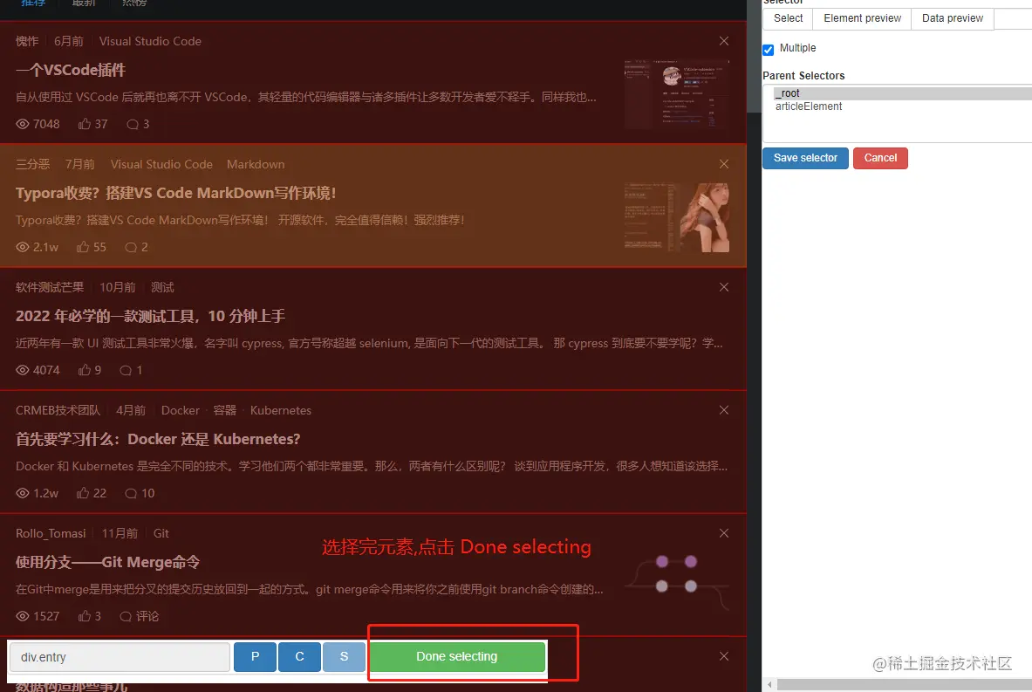This screenshot has width=1032, height=692.
Task: Click the scrollbar left arrow in side panel
Action: 769,685
